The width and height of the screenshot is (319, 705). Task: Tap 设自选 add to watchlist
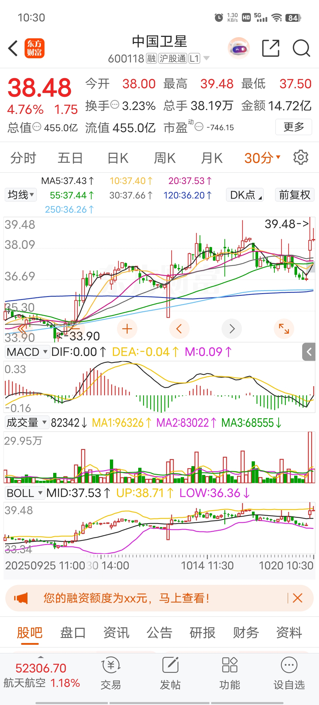point(289,673)
